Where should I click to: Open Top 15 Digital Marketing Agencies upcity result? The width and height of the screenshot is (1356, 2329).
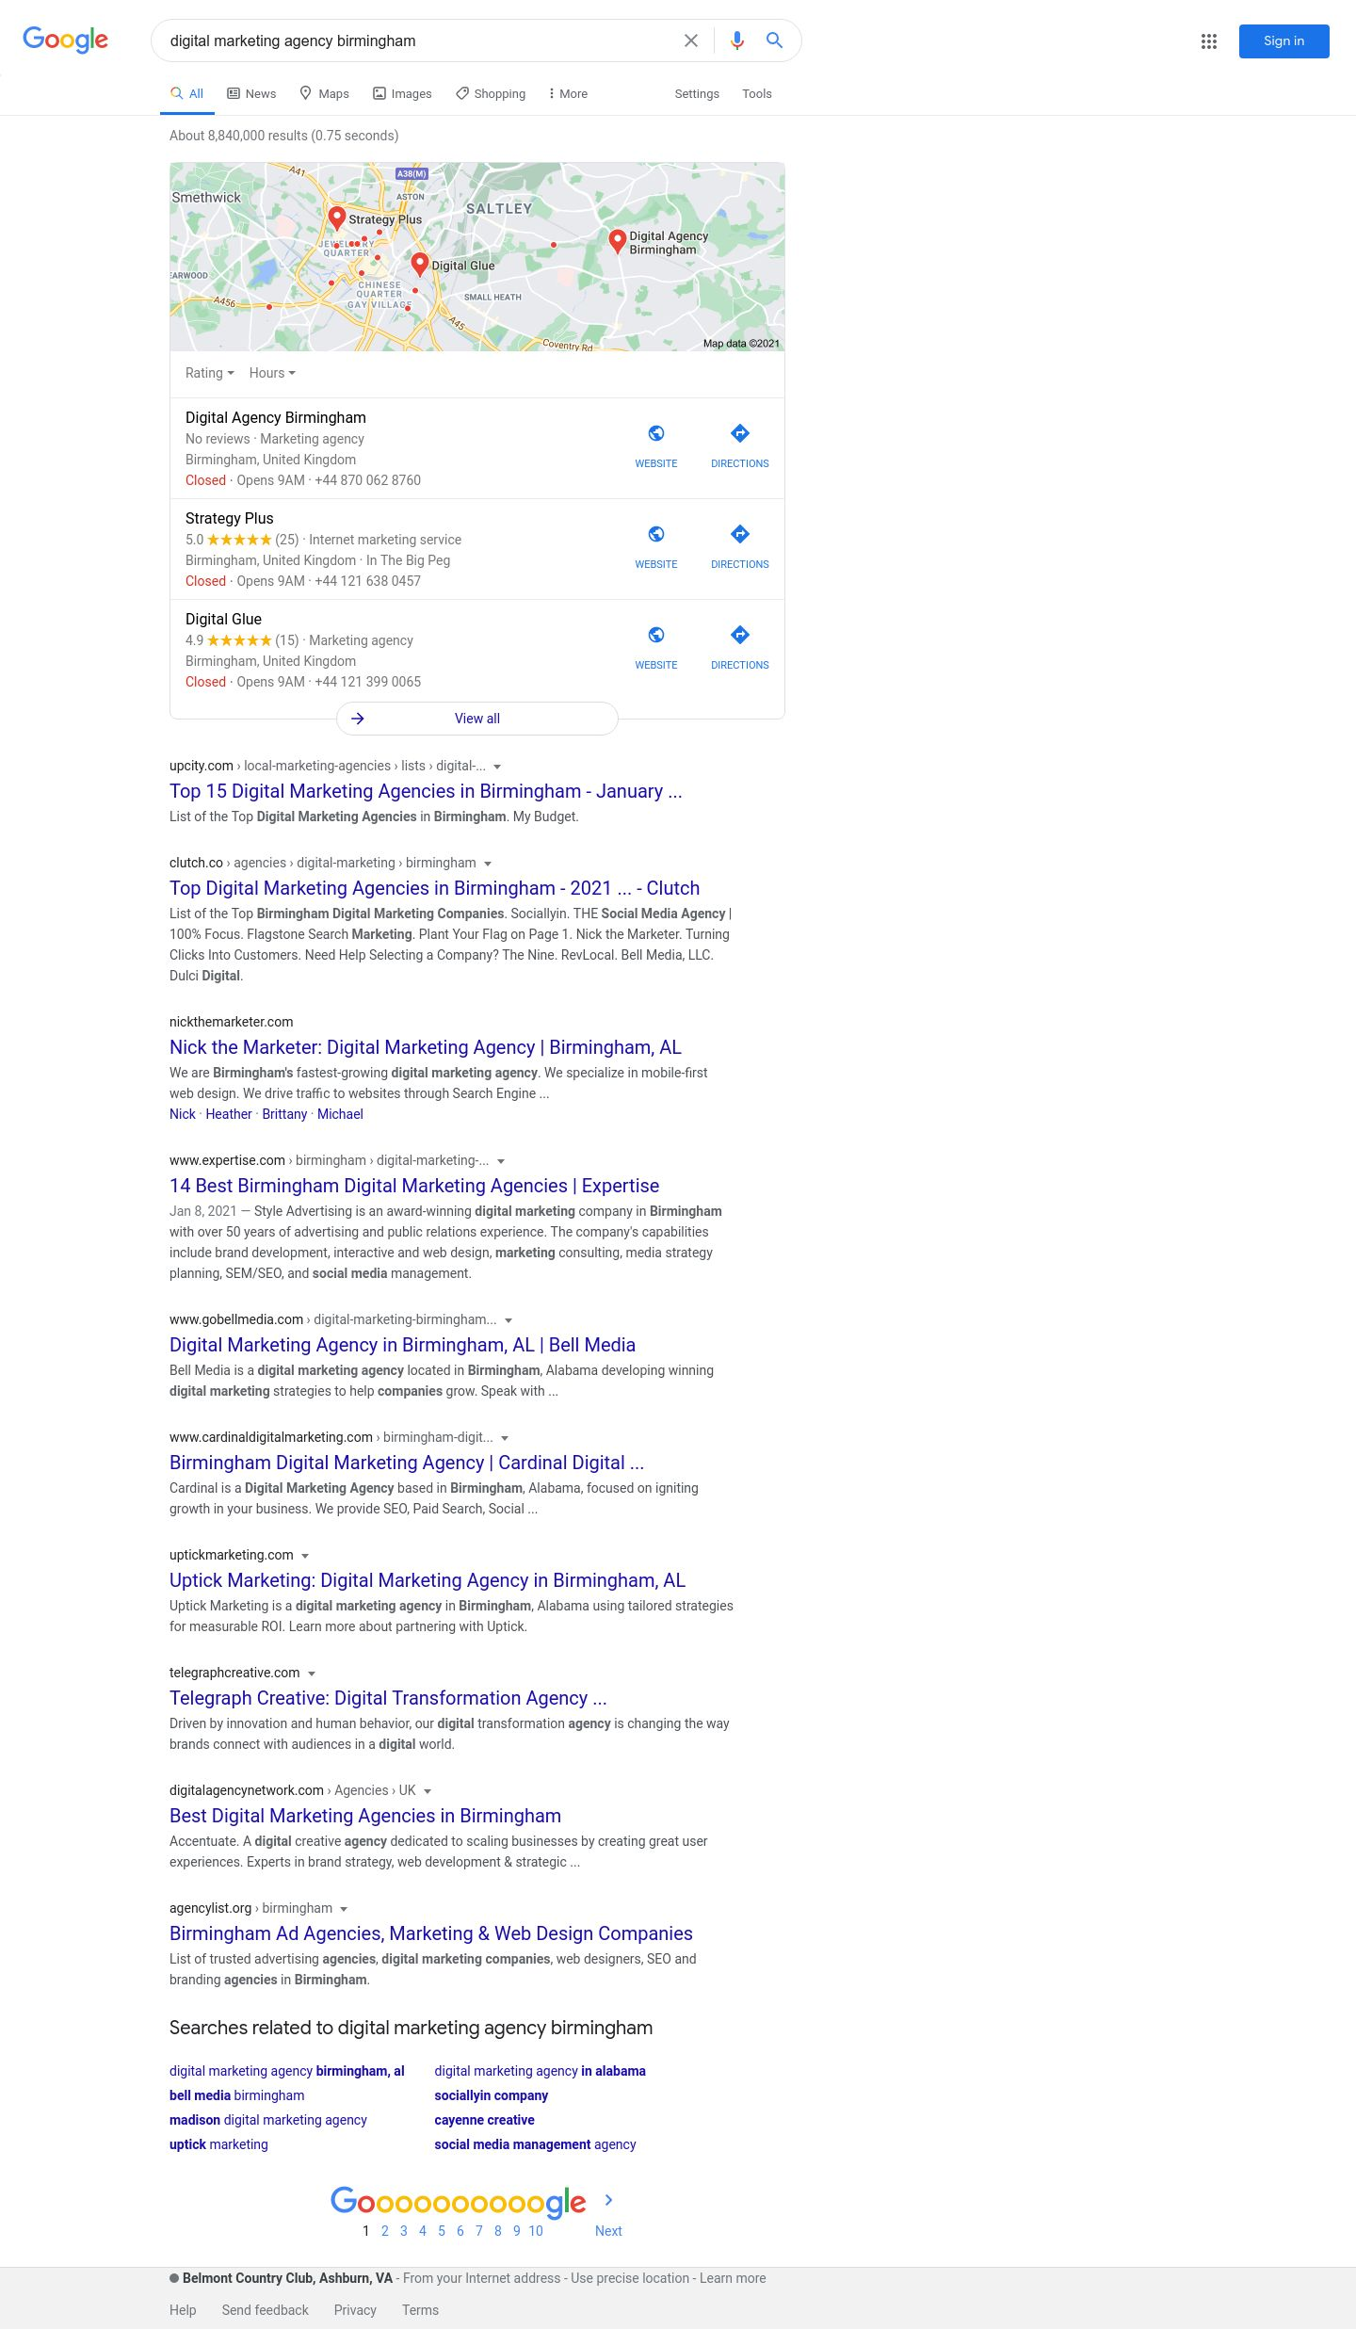point(426,791)
